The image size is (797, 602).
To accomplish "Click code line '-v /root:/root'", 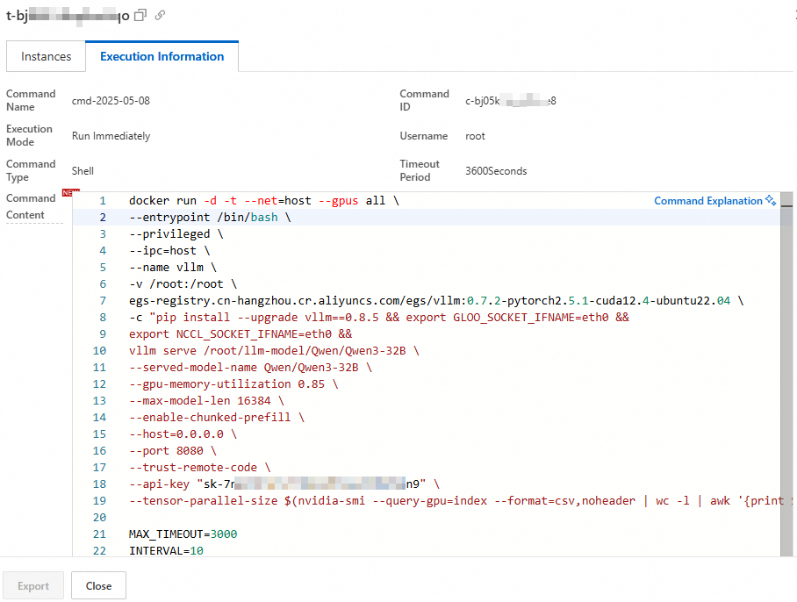I will pos(183,284).
